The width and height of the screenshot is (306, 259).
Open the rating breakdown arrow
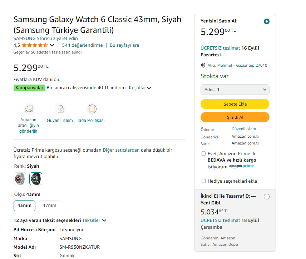(x=52, y=45)
